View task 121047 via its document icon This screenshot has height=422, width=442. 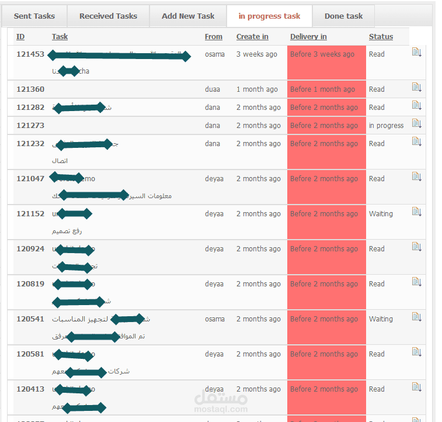coord(417,177)
